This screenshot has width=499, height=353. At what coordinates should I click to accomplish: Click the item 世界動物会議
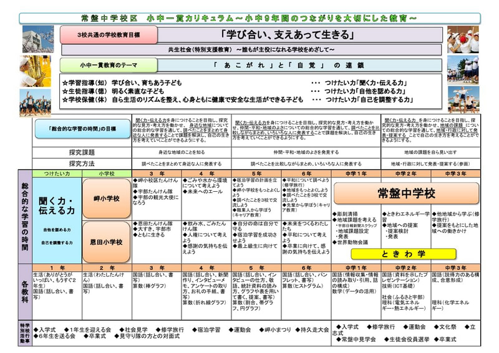pyautogui.click(x=350, y=242)
